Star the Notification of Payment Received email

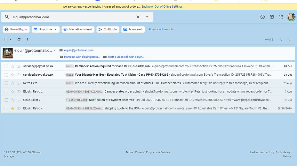click(12, 100)
